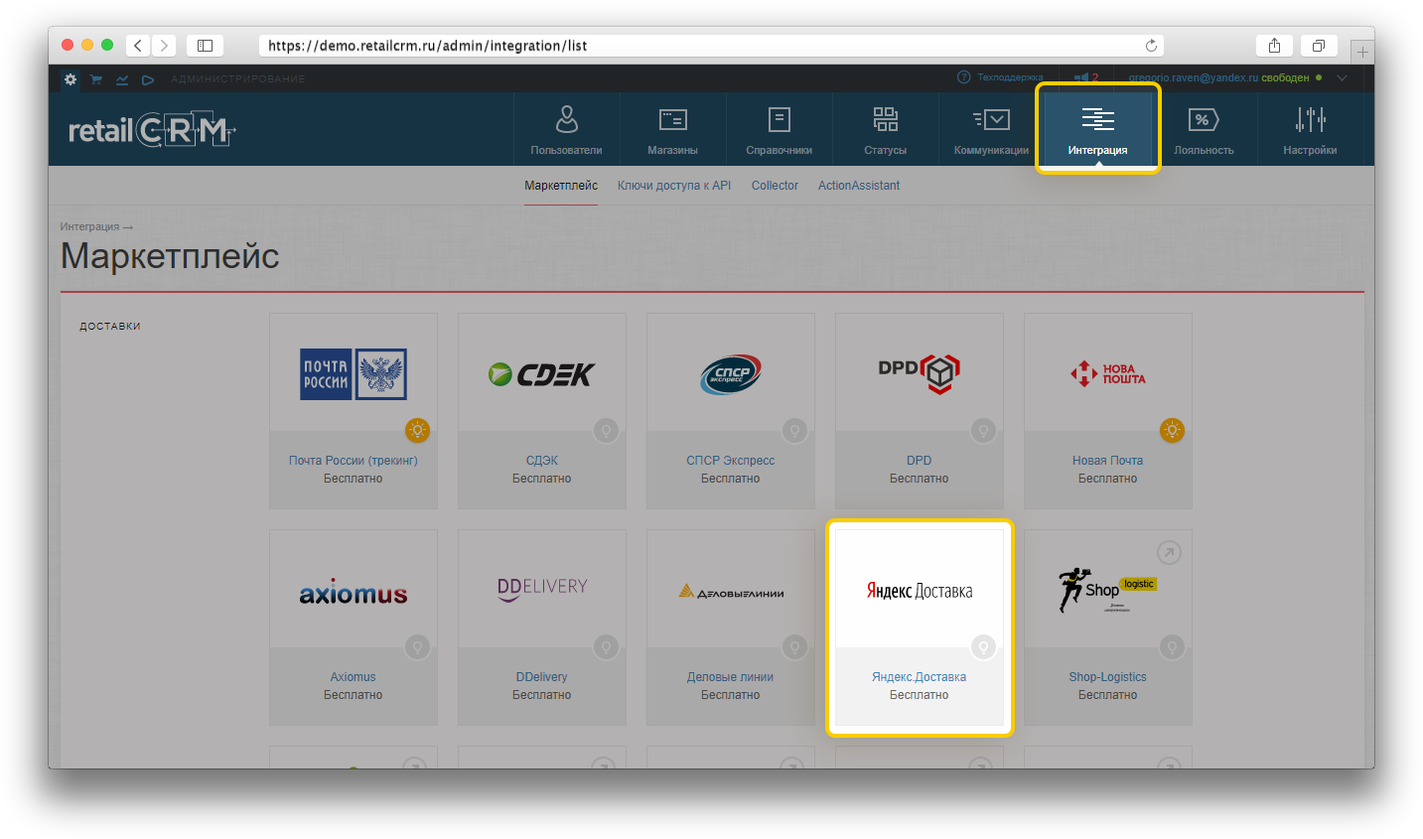Image resolution: width=1423 pixels, height=839 pixels.
Task: Switch to the Ключи доступа к API tab
Action: coord(674,186)
